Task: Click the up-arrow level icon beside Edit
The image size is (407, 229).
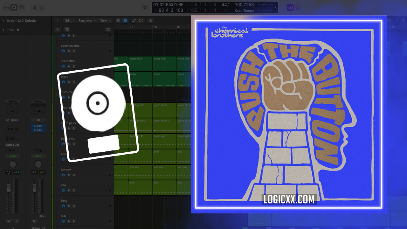Action: click(x=58, y=20)
